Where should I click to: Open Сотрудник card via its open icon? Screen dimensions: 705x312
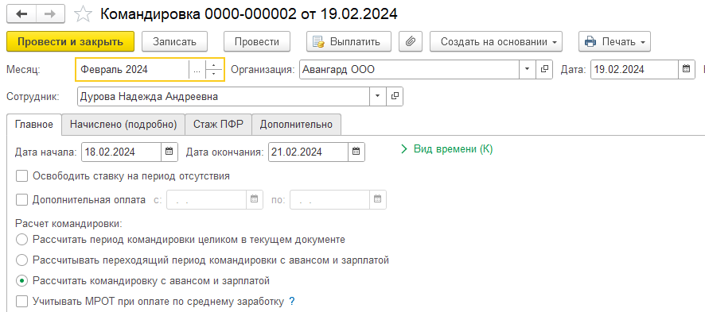tap(395, 96)
